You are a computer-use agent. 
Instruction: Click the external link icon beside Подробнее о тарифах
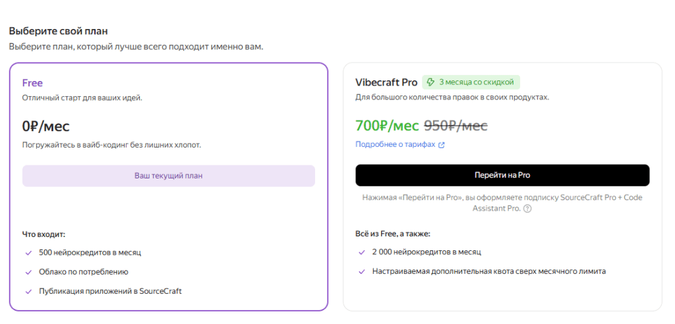441,145
